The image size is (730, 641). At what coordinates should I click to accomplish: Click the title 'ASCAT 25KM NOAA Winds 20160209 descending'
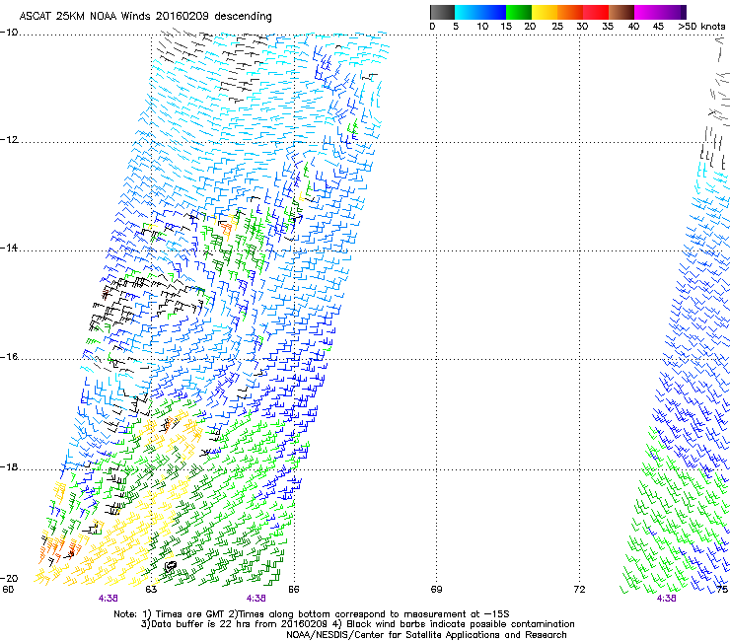pos(145,17)
